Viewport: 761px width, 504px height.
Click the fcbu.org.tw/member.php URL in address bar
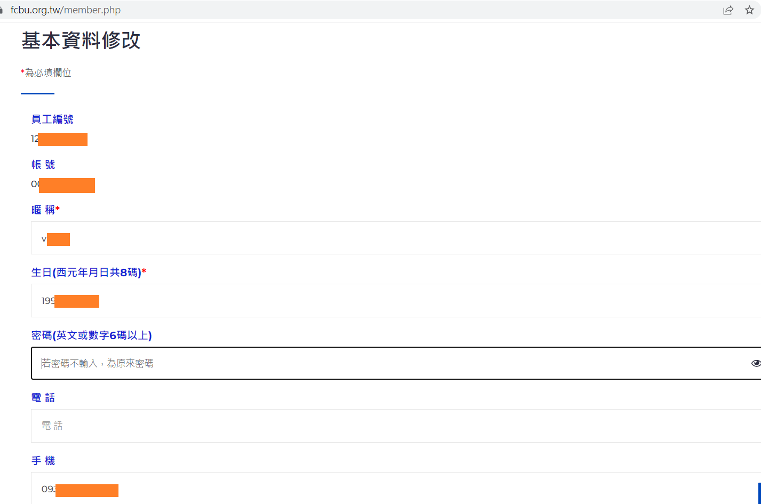coord(66,10)
